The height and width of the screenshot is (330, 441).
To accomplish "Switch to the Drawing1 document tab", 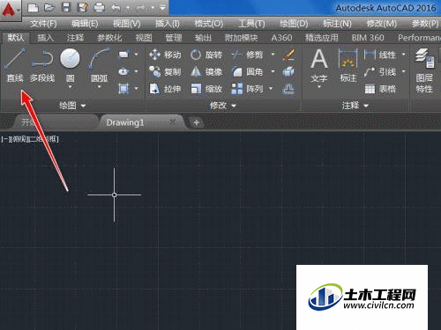I will click(x=125, y=122).
